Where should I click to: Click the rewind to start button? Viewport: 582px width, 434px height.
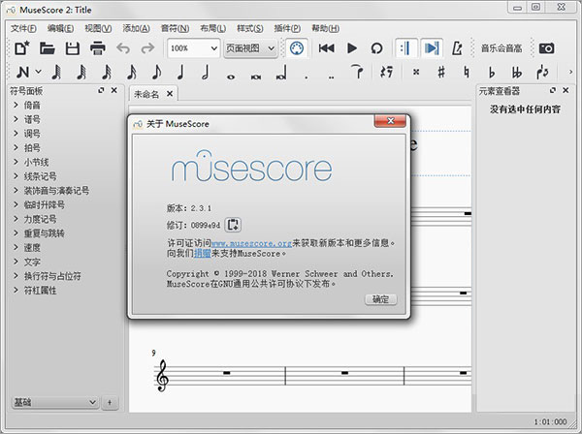[326, 47]
